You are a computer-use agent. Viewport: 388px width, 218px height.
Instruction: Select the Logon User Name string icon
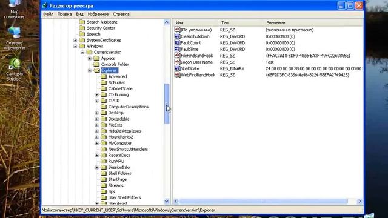click(x=177, y=62)
